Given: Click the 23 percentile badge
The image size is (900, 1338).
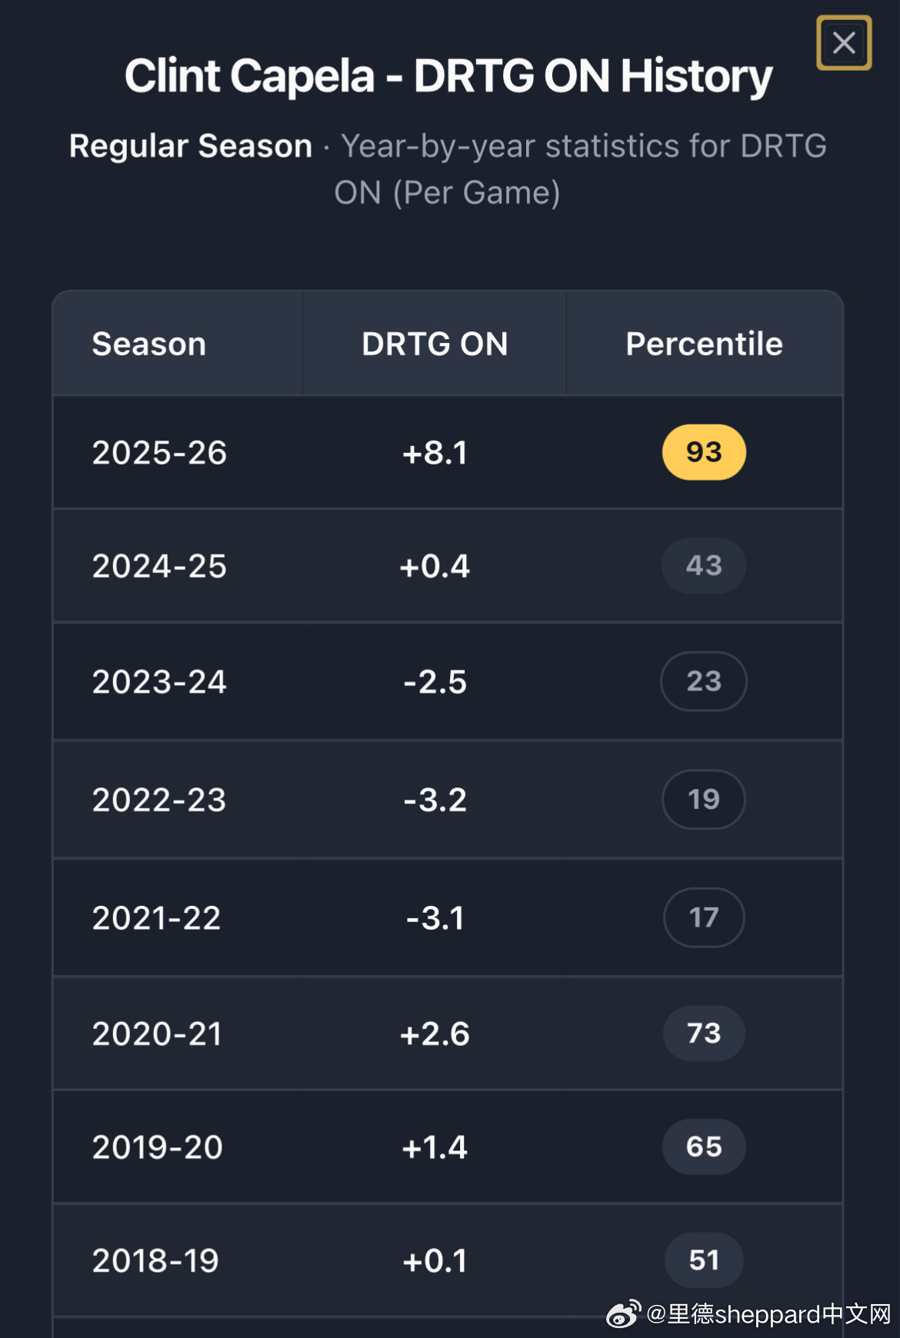Looking at the screenshot, I should pyautogui.click(x=704, y=681).
